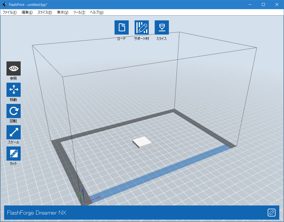
Task: Click the スライス slice icon button
Action: [x=161, y=27]
